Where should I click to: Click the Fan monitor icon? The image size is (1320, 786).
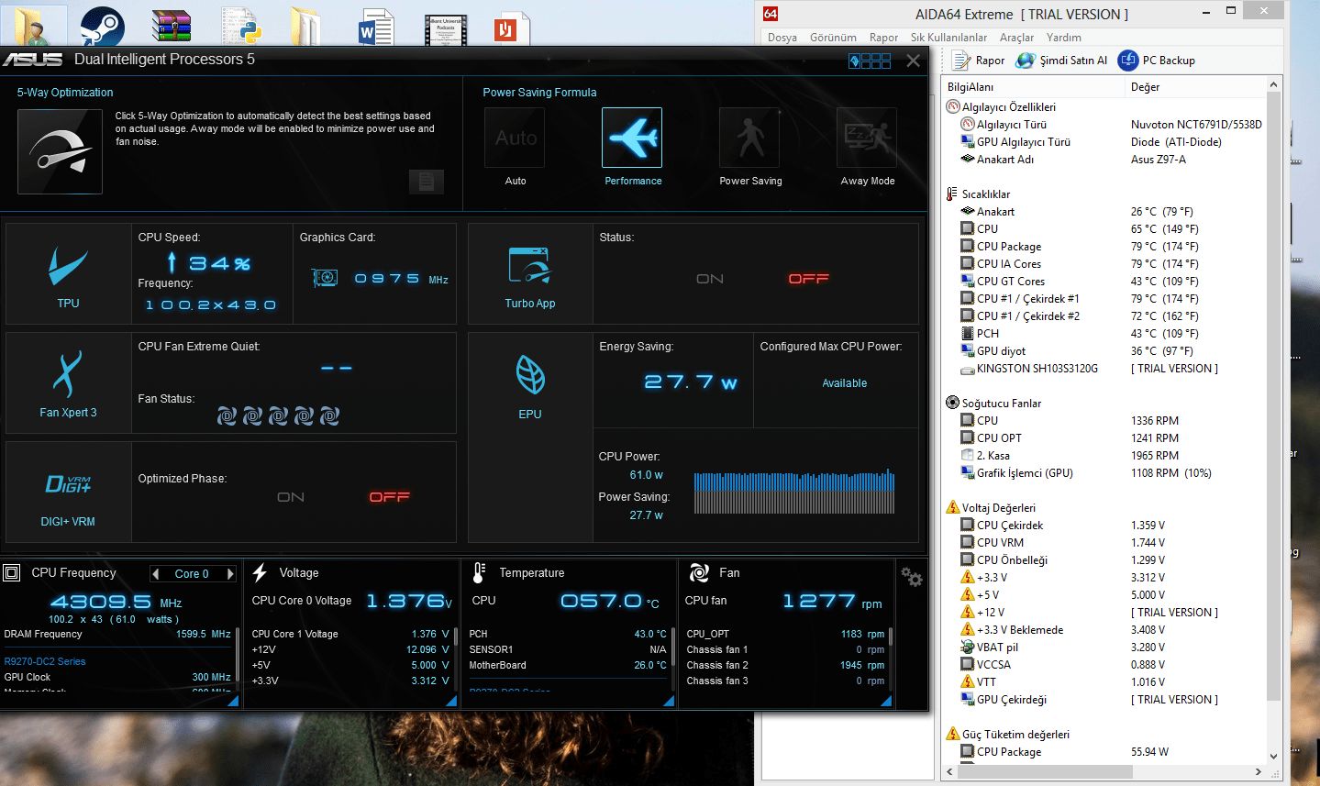(x=699, y=573)
